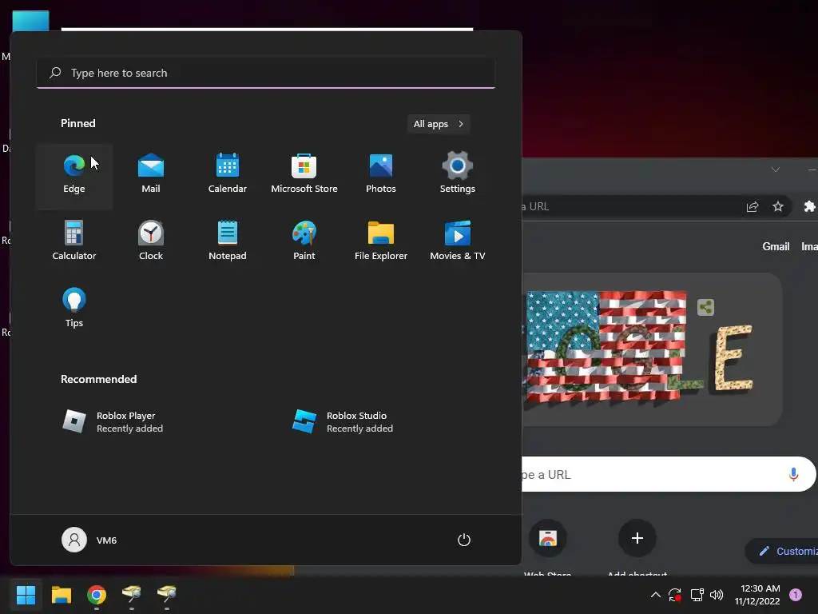This screenshot has width=818, height=614.
Task: Open the Edge pinned app
Action: coord(74,176)
